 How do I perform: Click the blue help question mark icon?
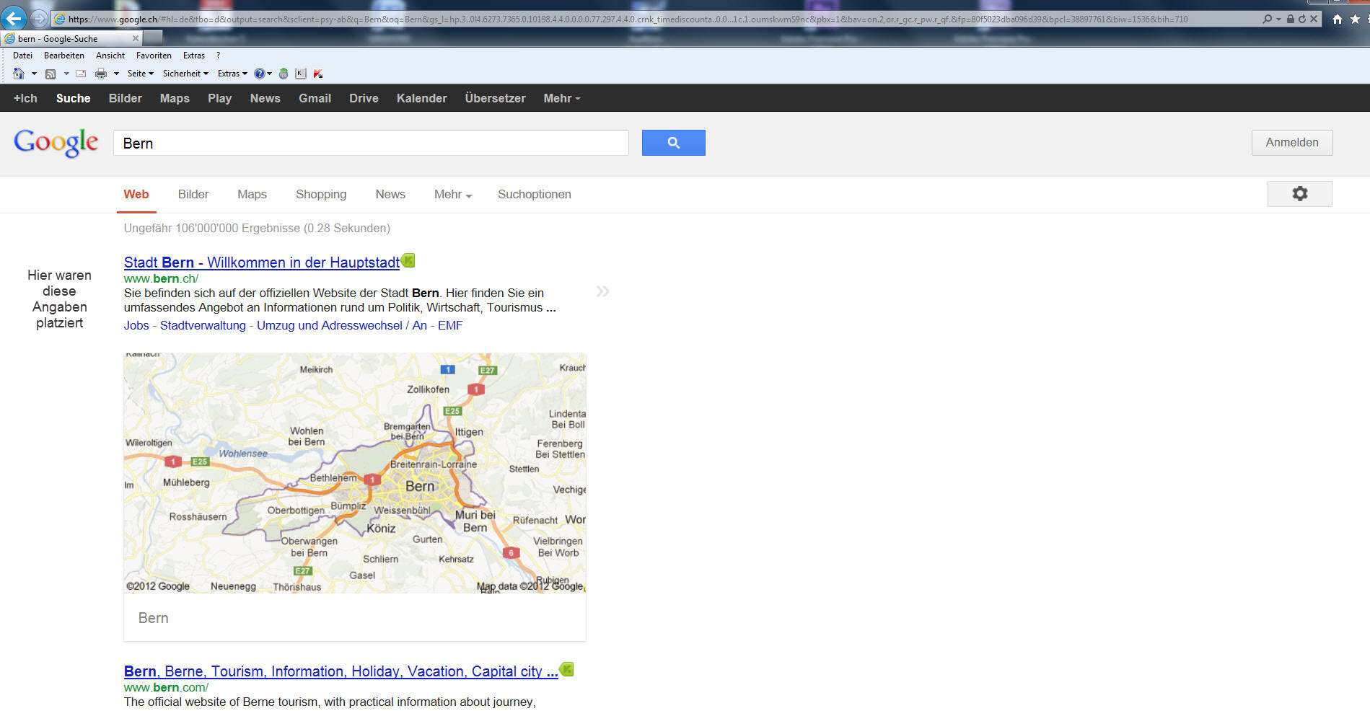coord(260,74)
